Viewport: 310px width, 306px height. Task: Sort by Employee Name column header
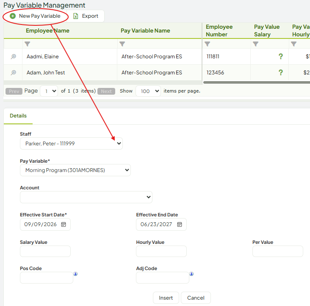[48, 30]
